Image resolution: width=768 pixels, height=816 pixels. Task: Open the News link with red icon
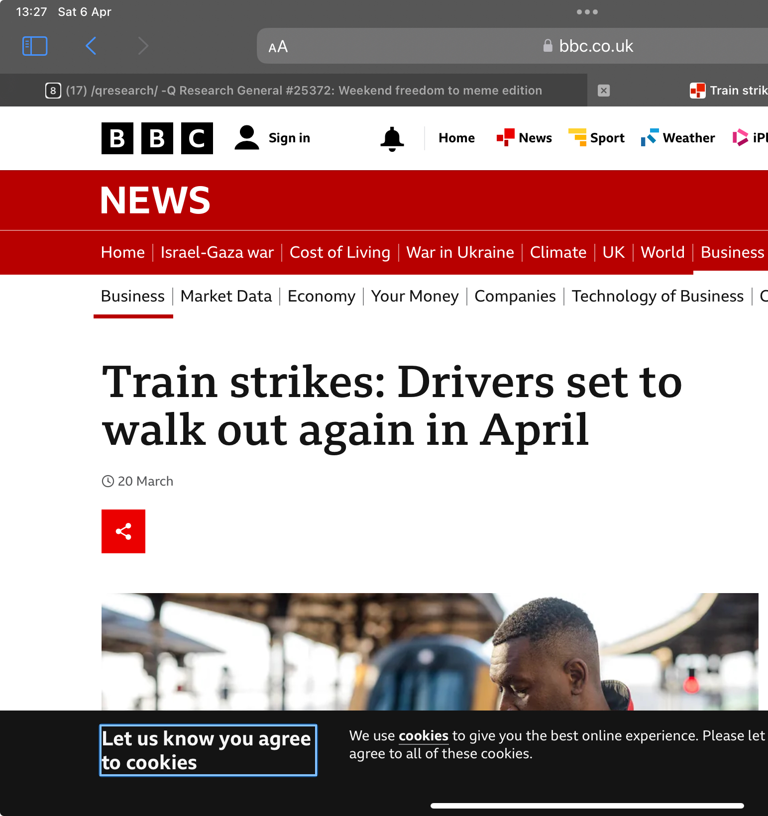525,138
